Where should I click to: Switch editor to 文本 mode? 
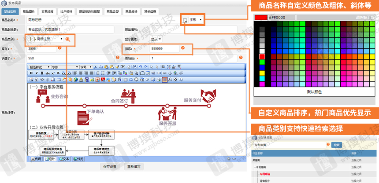[64, 159]
